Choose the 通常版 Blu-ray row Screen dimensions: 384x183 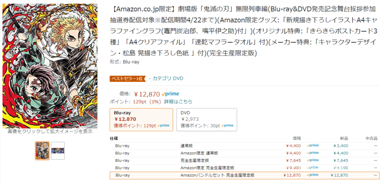coord(244,146)
